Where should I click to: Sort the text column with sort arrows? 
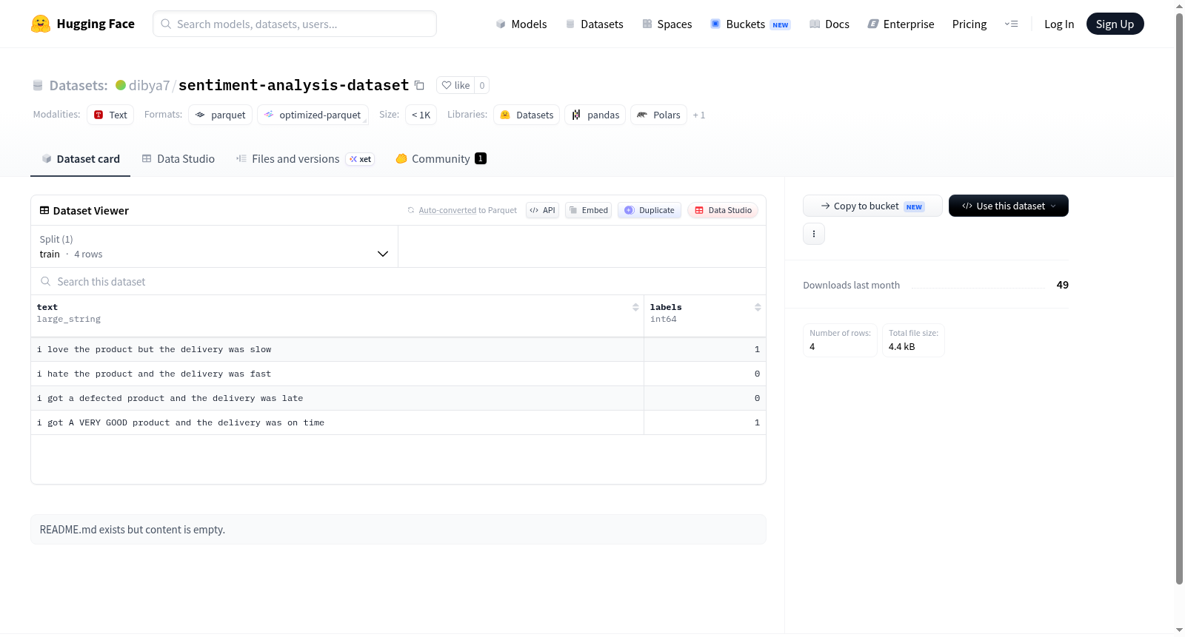[x=635, y=307]
